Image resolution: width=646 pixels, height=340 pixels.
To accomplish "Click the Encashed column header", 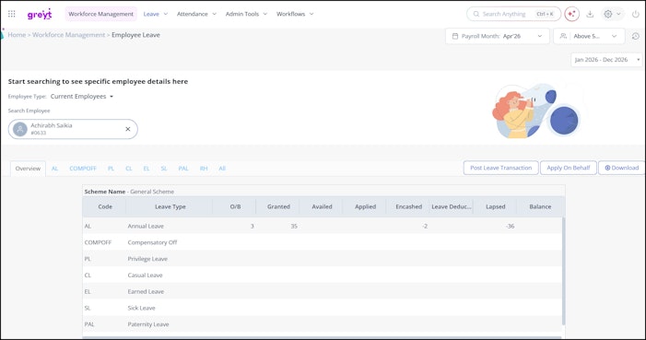I will pos(408,207).
